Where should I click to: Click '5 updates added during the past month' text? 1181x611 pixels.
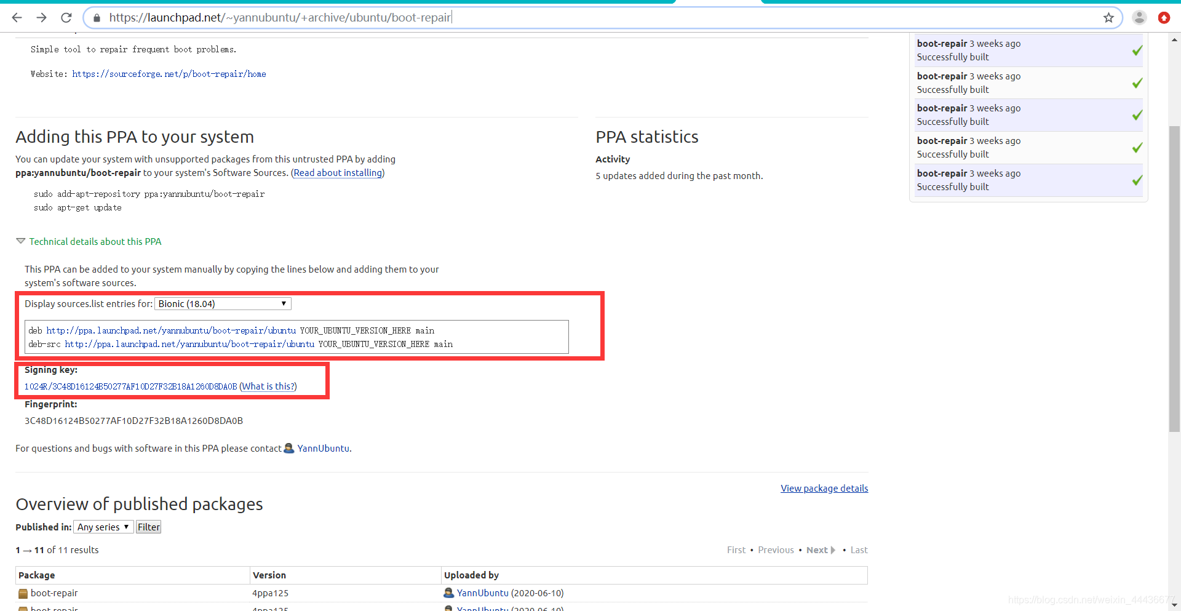coord(679,176)
